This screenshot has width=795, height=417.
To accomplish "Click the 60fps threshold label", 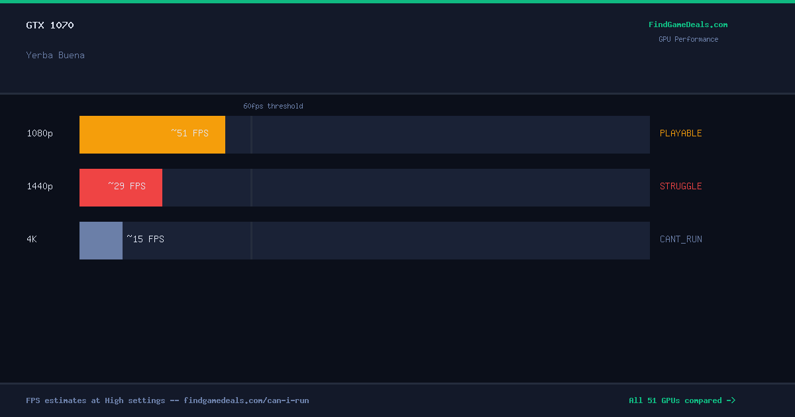I will coord(273,106).
